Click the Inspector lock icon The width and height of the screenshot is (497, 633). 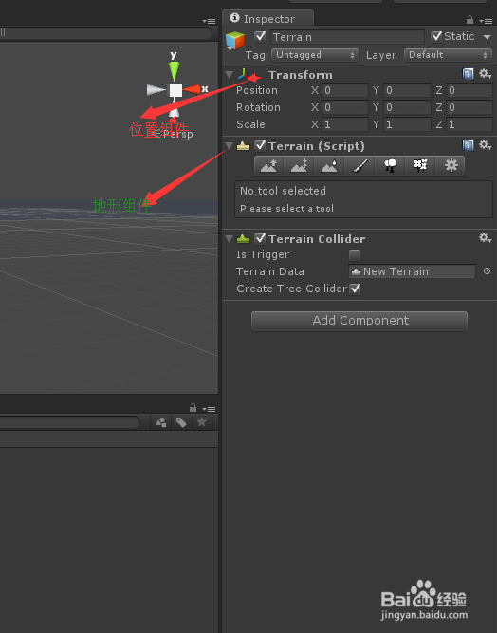469,19
